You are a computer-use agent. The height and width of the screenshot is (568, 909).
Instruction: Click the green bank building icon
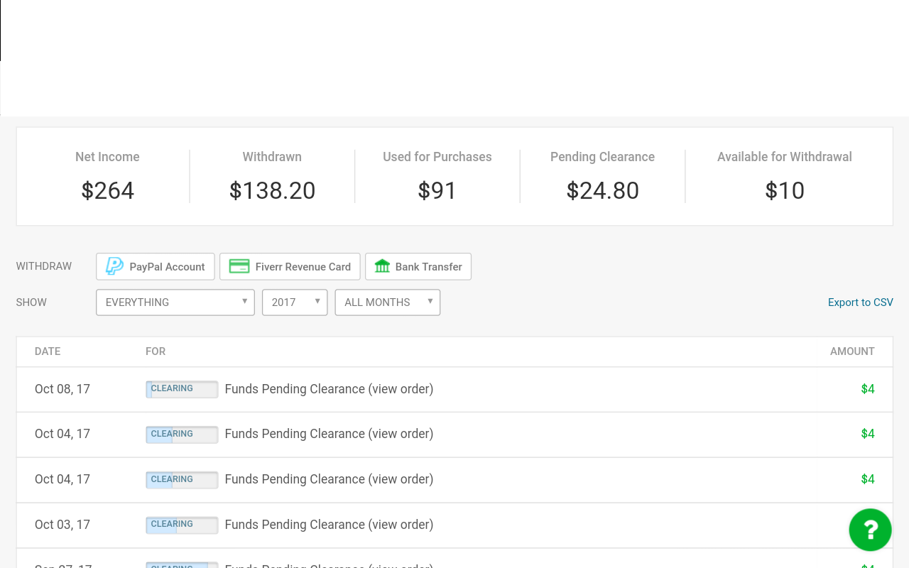point(382,266)
